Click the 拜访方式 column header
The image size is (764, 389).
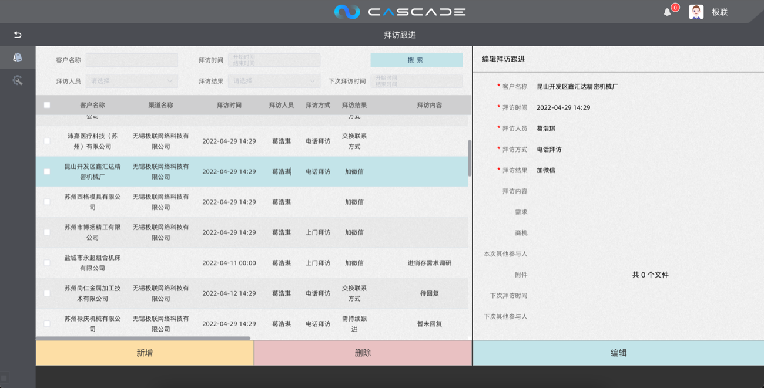(317, 105)
